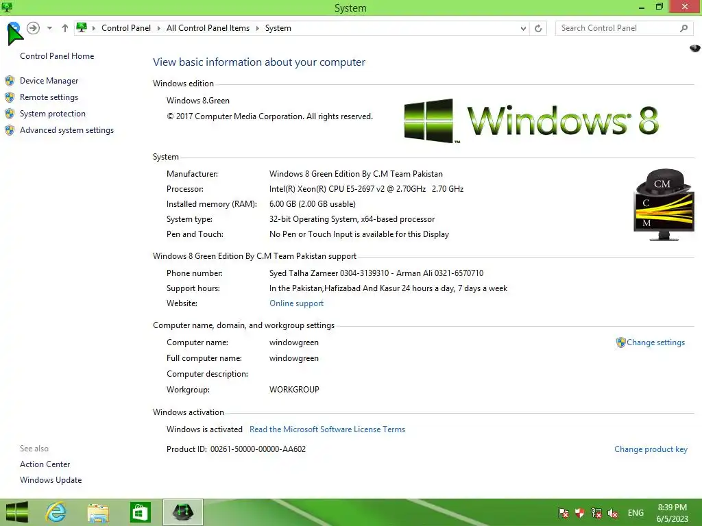The width and height of the screenshot is (702, 526).
Task: Click the CM monitor manufacturer logo
Action: point(664,205)
